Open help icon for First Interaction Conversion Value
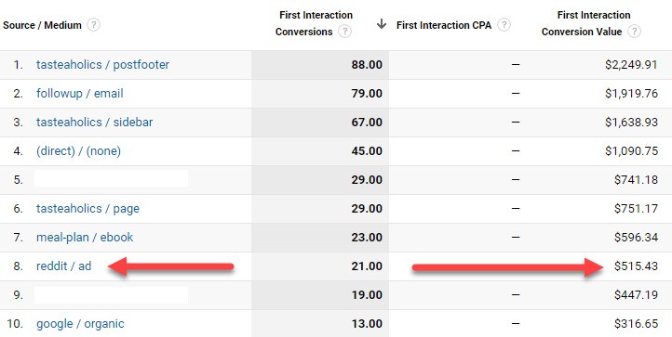This screenshot has height=337, width=672. tap(634, 32)
